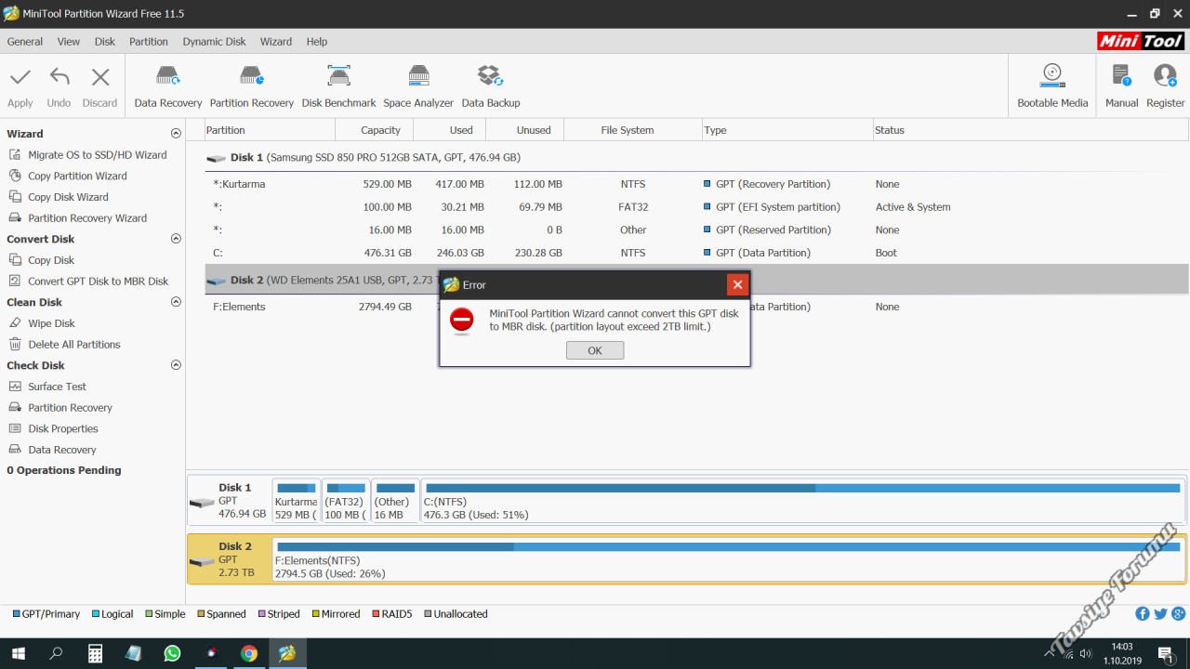1190x669 pixels.
Task: Open the Wizard menu
Action: tap(276, 42)
